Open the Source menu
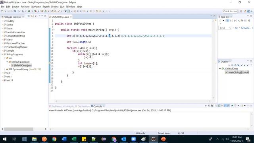The width and height of the screenshot is (254, 143). 15,7
